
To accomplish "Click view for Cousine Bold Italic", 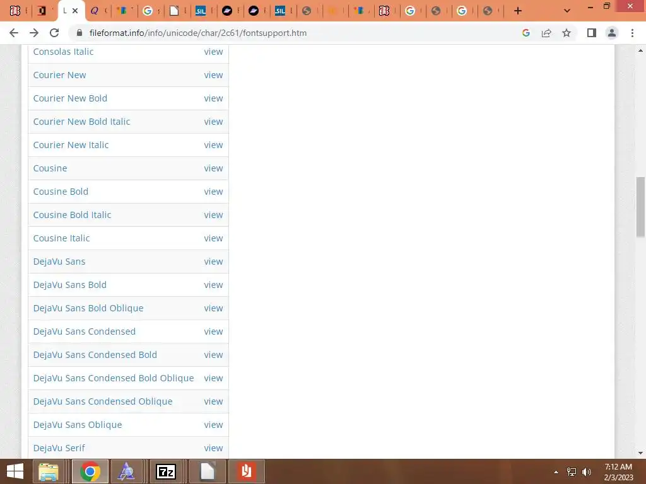I will coord(213,215).
